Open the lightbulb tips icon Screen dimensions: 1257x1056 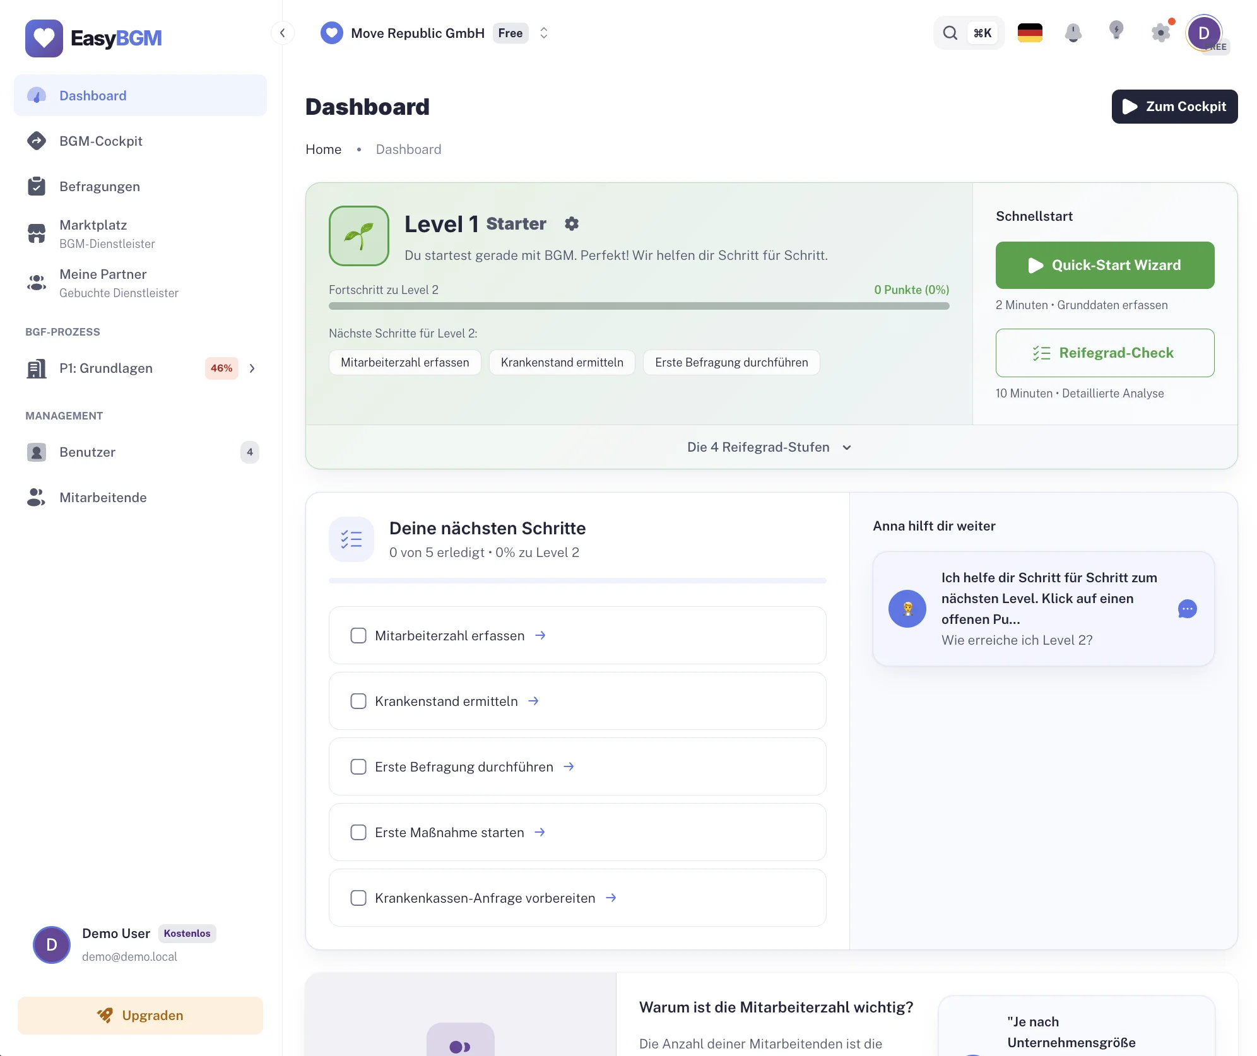[1116, 30]
